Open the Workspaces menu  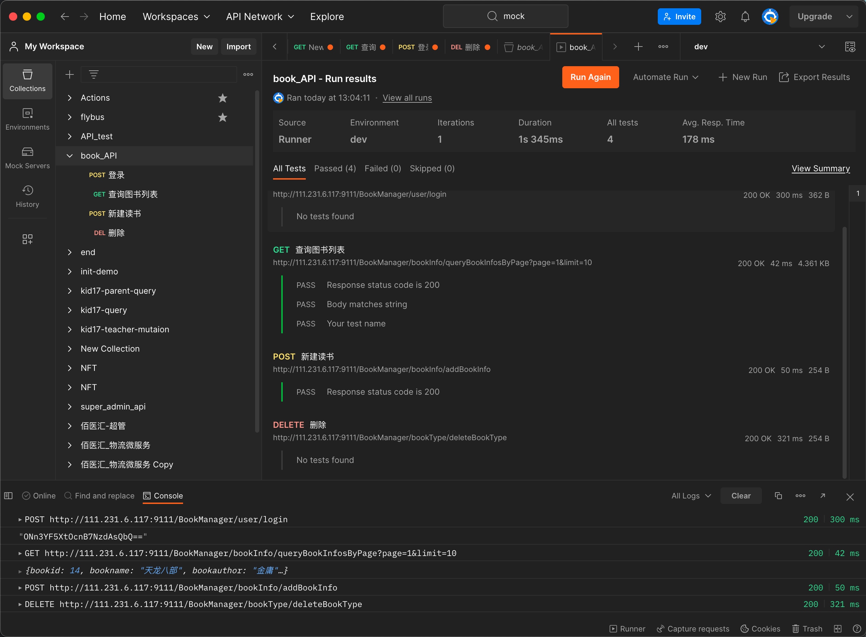point(176,17)
